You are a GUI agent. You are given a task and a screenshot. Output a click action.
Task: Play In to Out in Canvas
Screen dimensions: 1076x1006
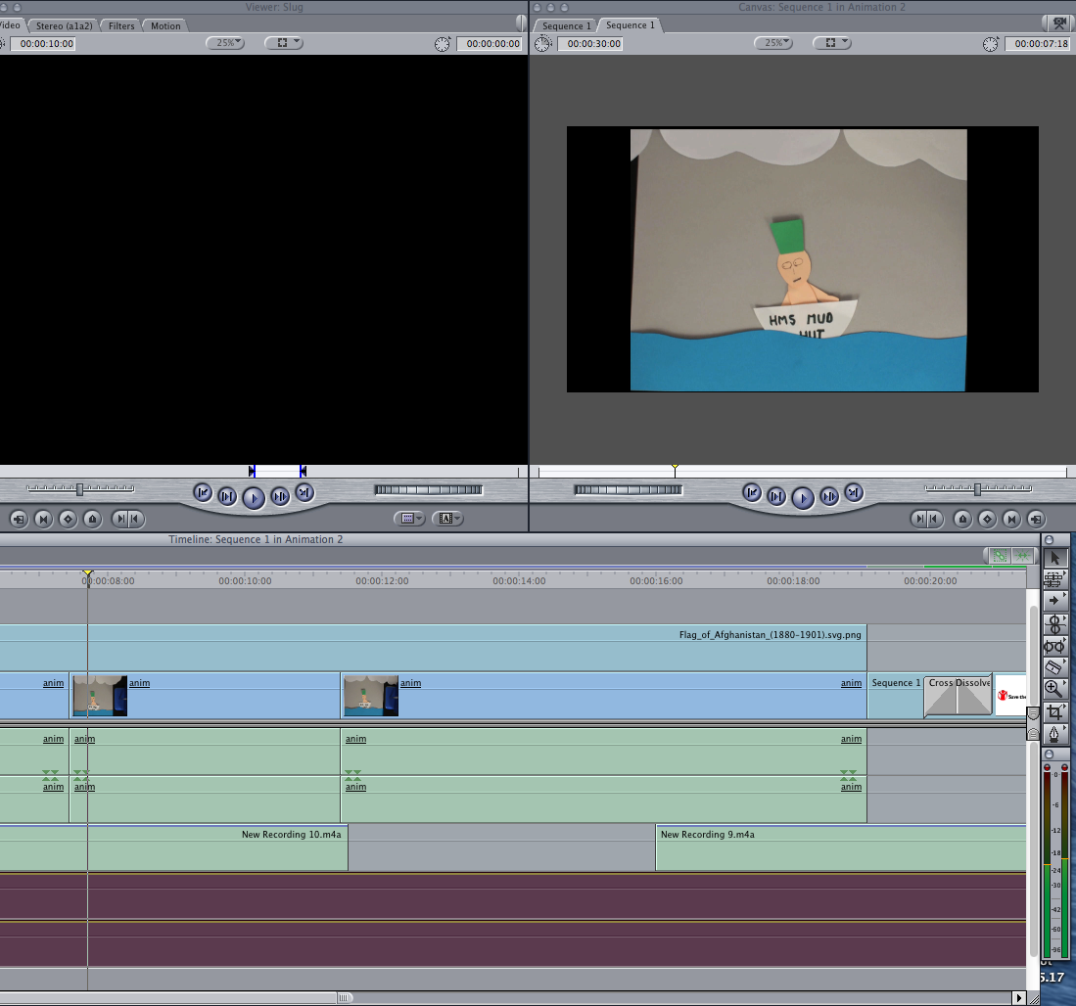point(776,496)
